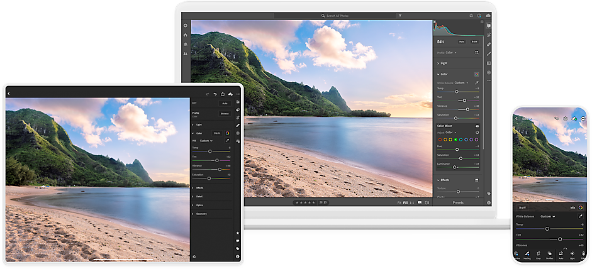
Task: Click the Auto button in laptop Edit panel
Action: 462,42
